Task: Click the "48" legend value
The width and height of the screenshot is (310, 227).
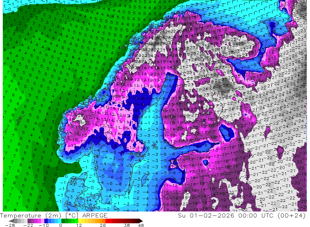Action: [x=141, y=225]
